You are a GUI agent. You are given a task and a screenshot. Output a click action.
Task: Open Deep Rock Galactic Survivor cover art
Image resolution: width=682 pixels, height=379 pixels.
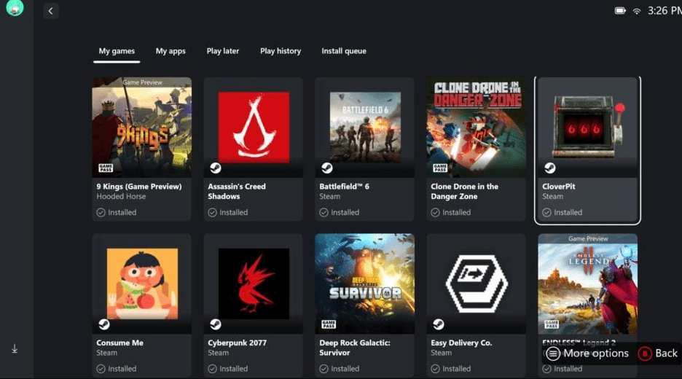(x=365, y=284)
